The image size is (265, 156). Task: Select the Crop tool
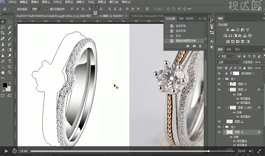click(x=3, y=33)
